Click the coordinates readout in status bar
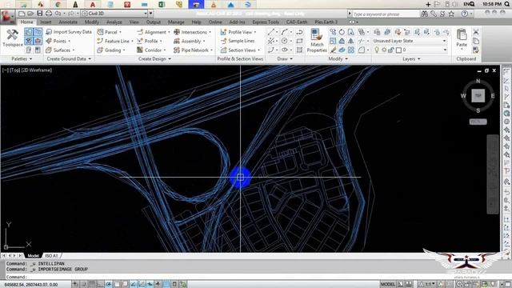 pyautogui.click(x=31, y=285)
